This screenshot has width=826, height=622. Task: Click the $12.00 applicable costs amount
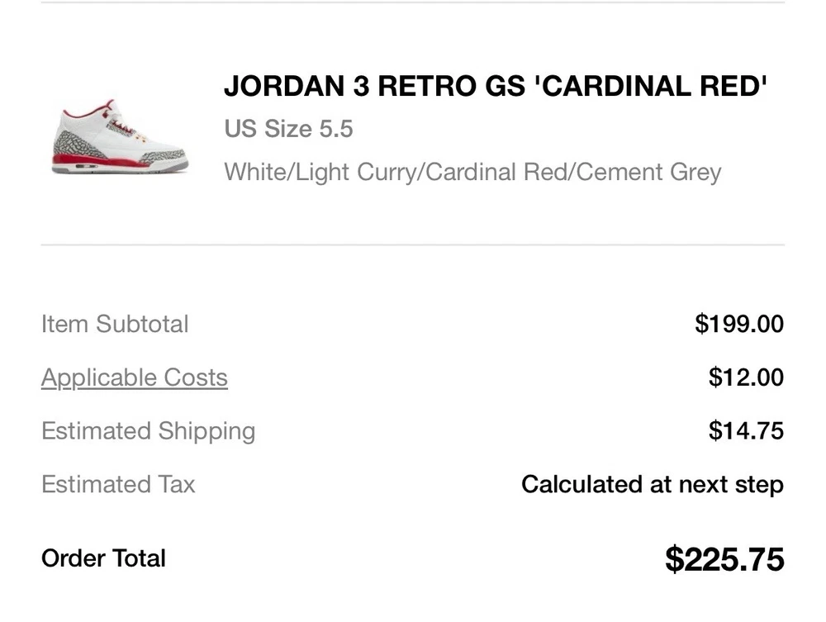click(x=746, y=377)
